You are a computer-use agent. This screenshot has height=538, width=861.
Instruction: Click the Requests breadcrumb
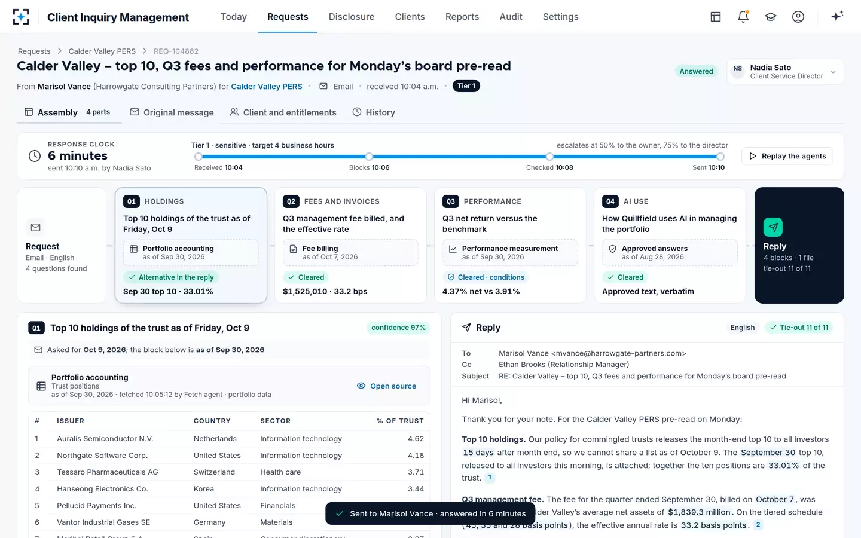[x=34, y=51]
